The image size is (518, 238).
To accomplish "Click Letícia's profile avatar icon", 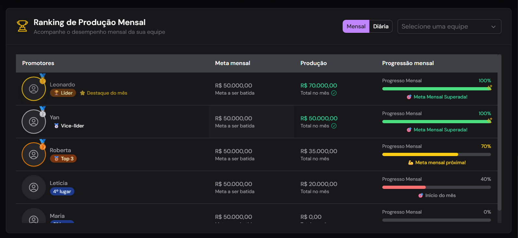I will point(34,187).
